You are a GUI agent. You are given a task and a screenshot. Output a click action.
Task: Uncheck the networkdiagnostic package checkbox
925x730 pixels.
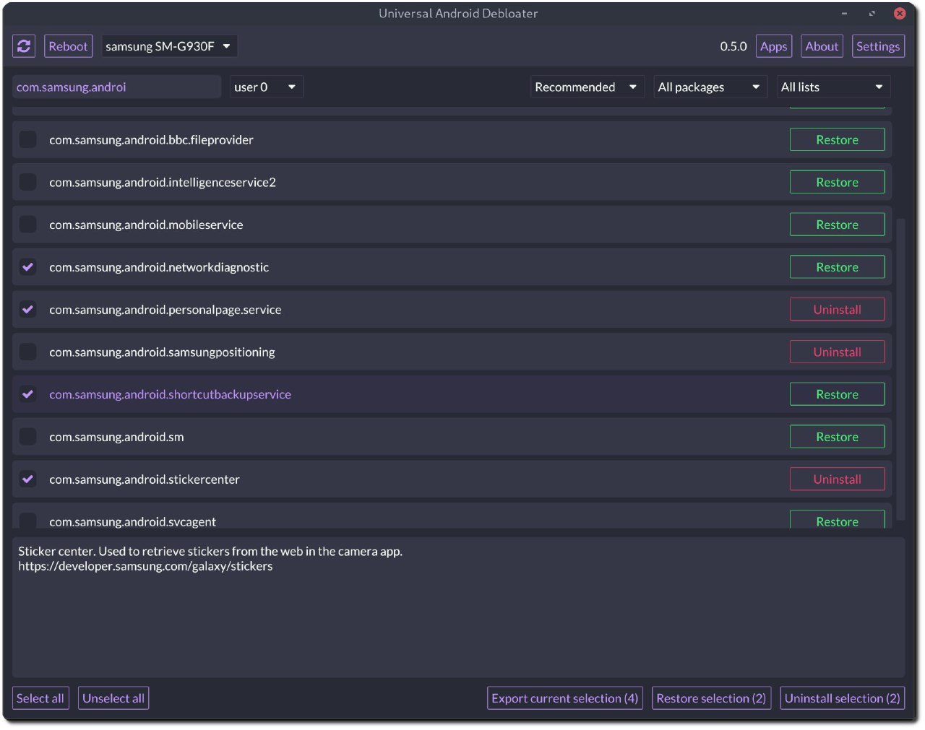pyautogui.click(x=27, y=267)
